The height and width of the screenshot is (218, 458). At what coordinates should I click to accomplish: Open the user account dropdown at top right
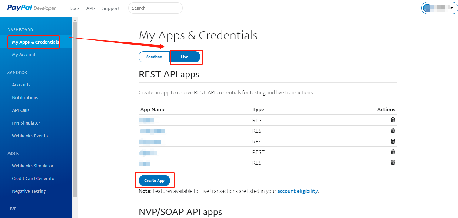pyautogui.click(x=439, y=8)
